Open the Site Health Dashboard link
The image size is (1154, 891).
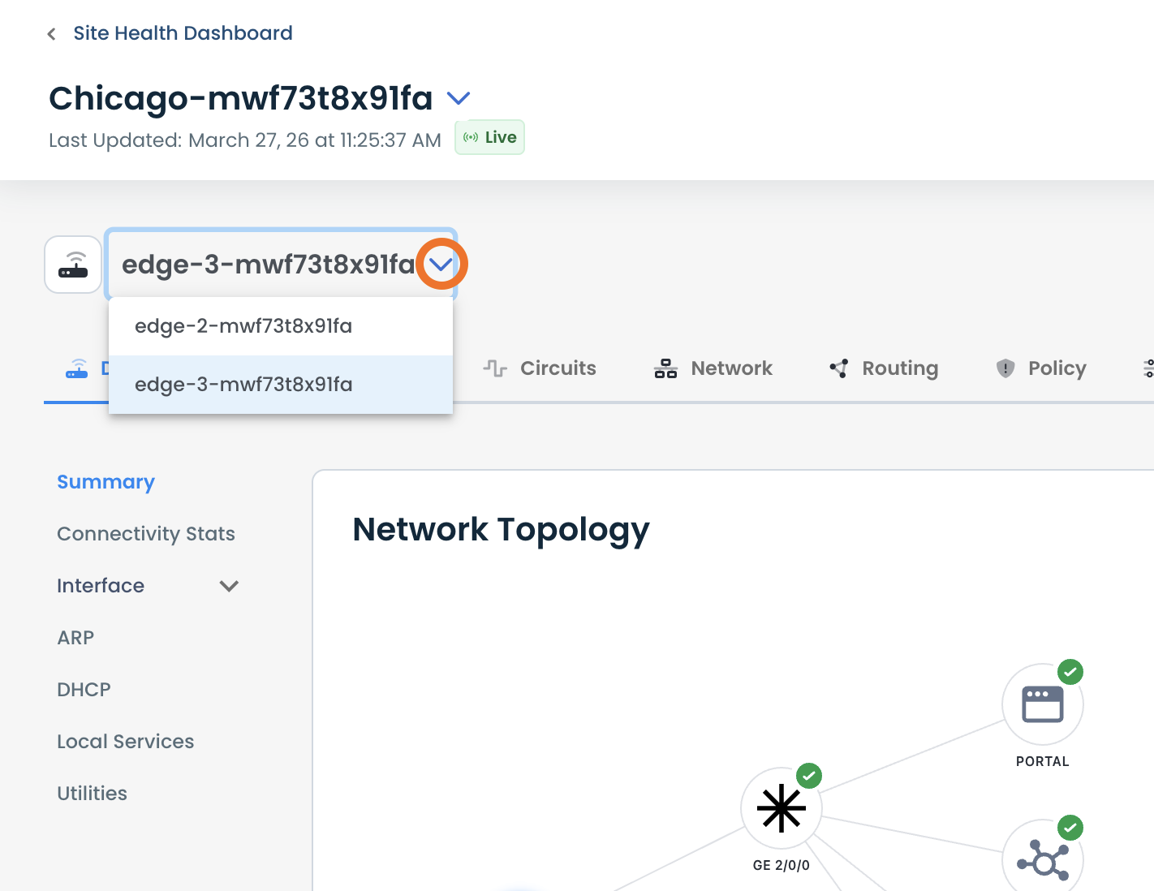pyautogui.click(x=183, y=33)
